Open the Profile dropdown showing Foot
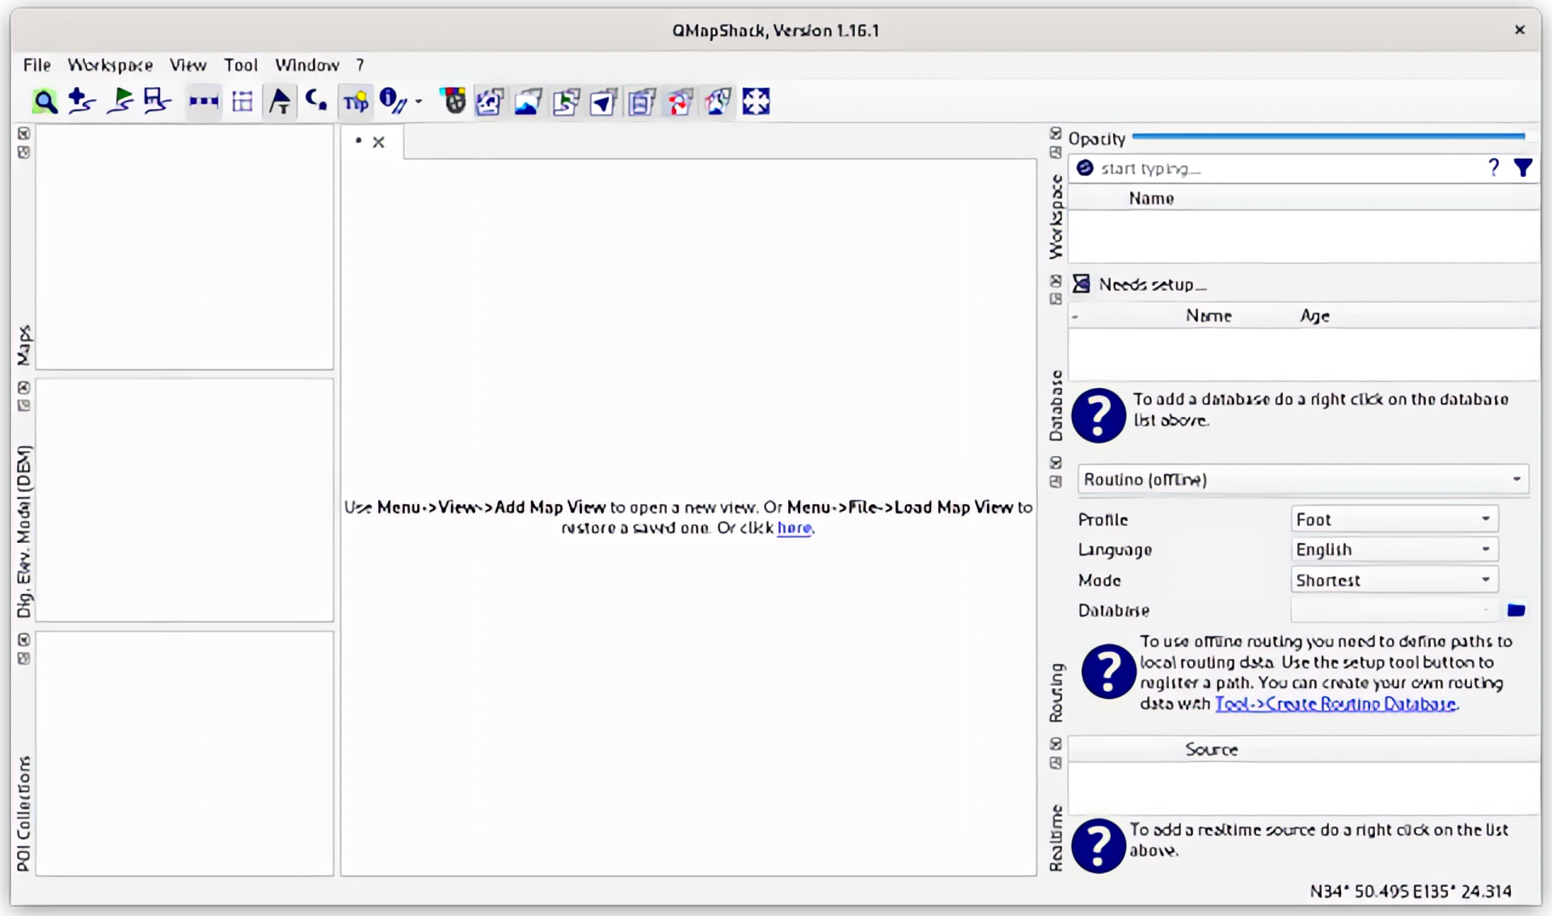Viewport: 1552px width, 916px height. 1394,519
